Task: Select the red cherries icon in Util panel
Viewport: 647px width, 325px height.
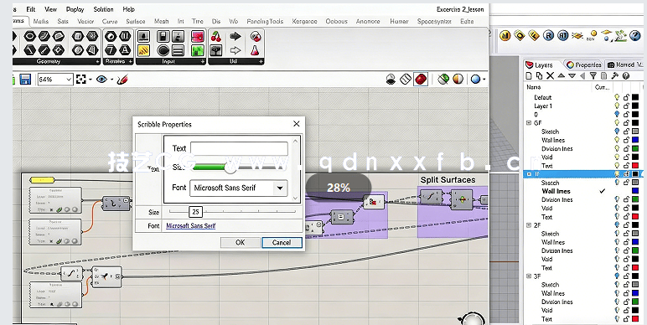Action: 215,37
